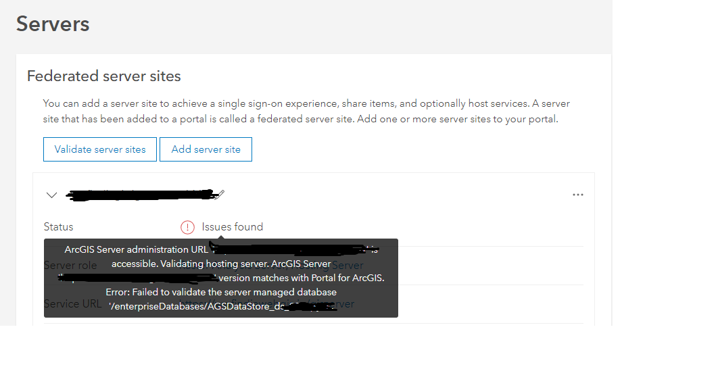This screenshot has height=369, width=716.
Task: Click the 'version matches with Portal' tooltip line
Action: (x=302, y=278)
